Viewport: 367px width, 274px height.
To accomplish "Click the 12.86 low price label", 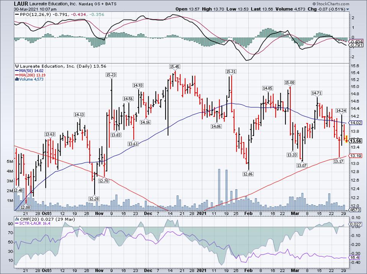I will click(x=248, y=174).
